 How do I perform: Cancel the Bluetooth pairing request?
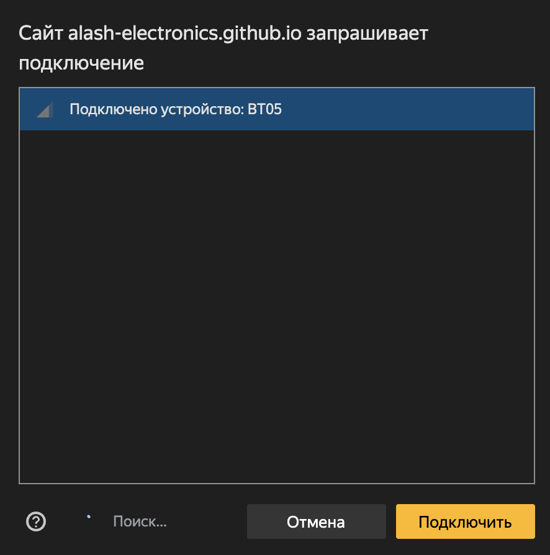315,521
